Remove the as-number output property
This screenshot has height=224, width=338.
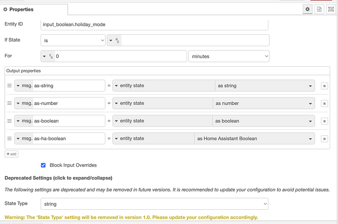[x=324, y=103]
